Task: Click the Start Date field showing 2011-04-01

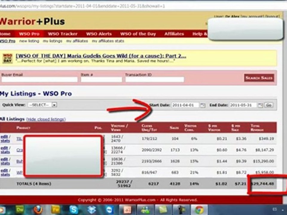Action: coord(185,105)
